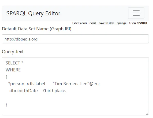Viewport: 153px width, 118px height.
Task: Grab the query textarea resize handle
Action: click(x=147, y=114)
